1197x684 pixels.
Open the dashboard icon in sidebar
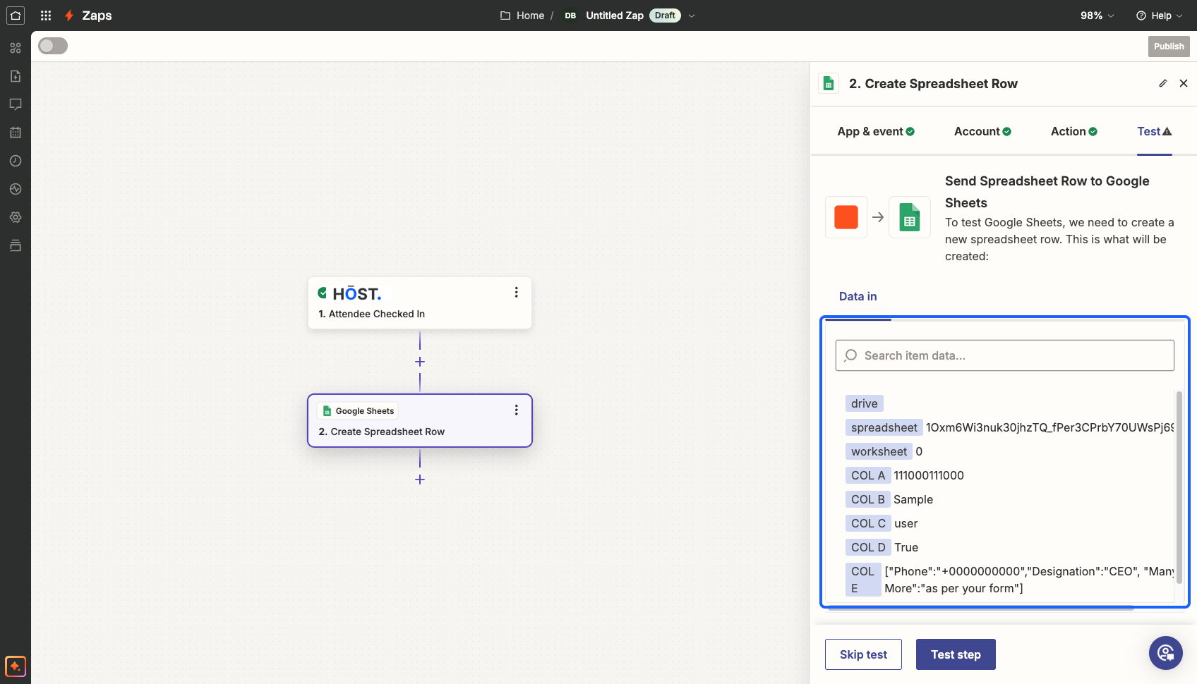[16, 48]
